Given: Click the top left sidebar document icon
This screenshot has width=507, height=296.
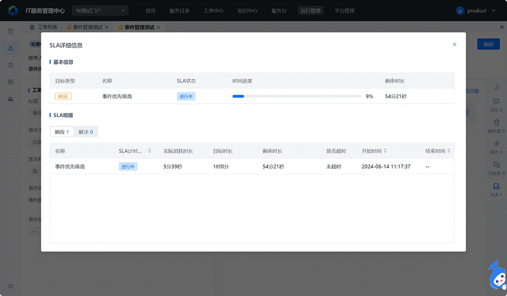Looking at the screenshot, I should (11, 31).
